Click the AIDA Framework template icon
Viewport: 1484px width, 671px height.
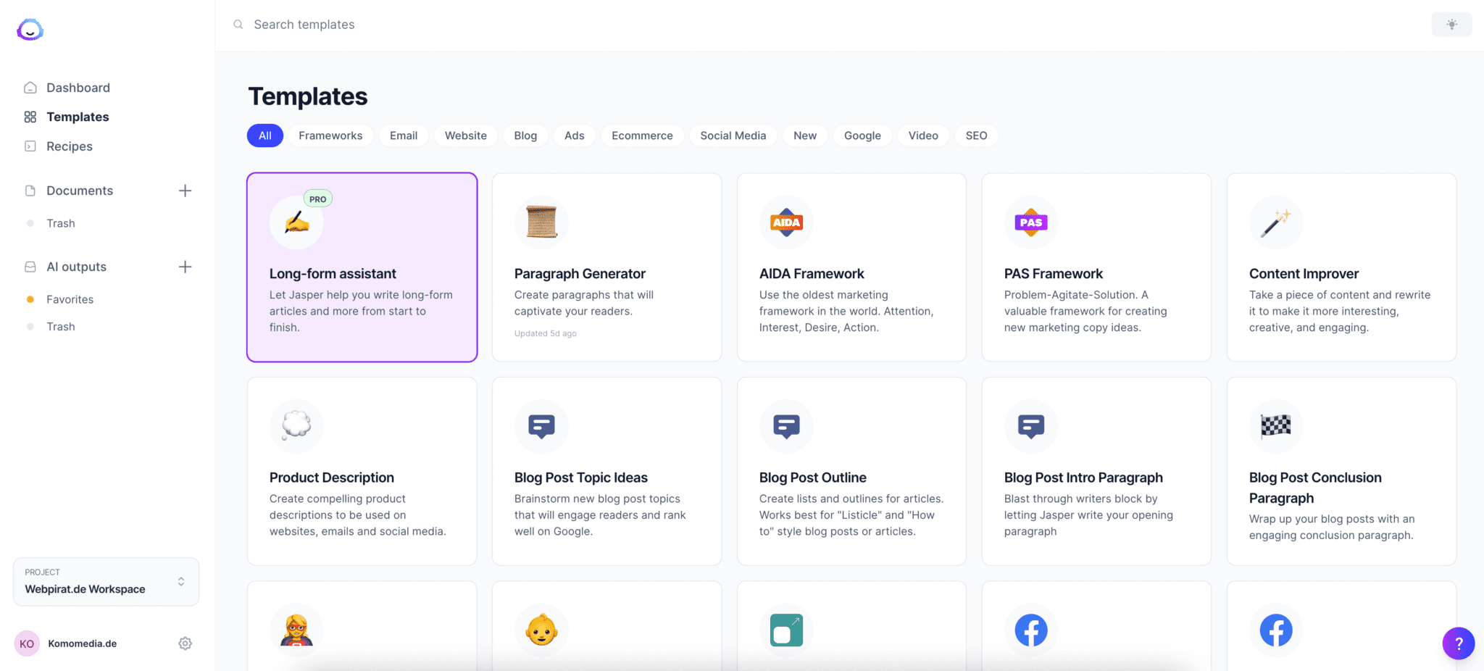786,222
